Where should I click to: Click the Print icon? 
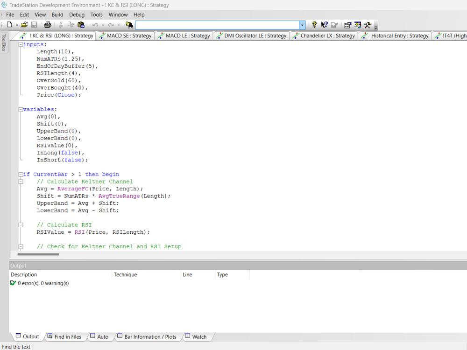pyautogui.click(x=47, y=25)
